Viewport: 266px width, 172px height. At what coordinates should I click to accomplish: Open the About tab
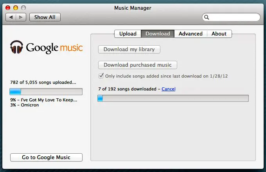[x=219, y=34]
